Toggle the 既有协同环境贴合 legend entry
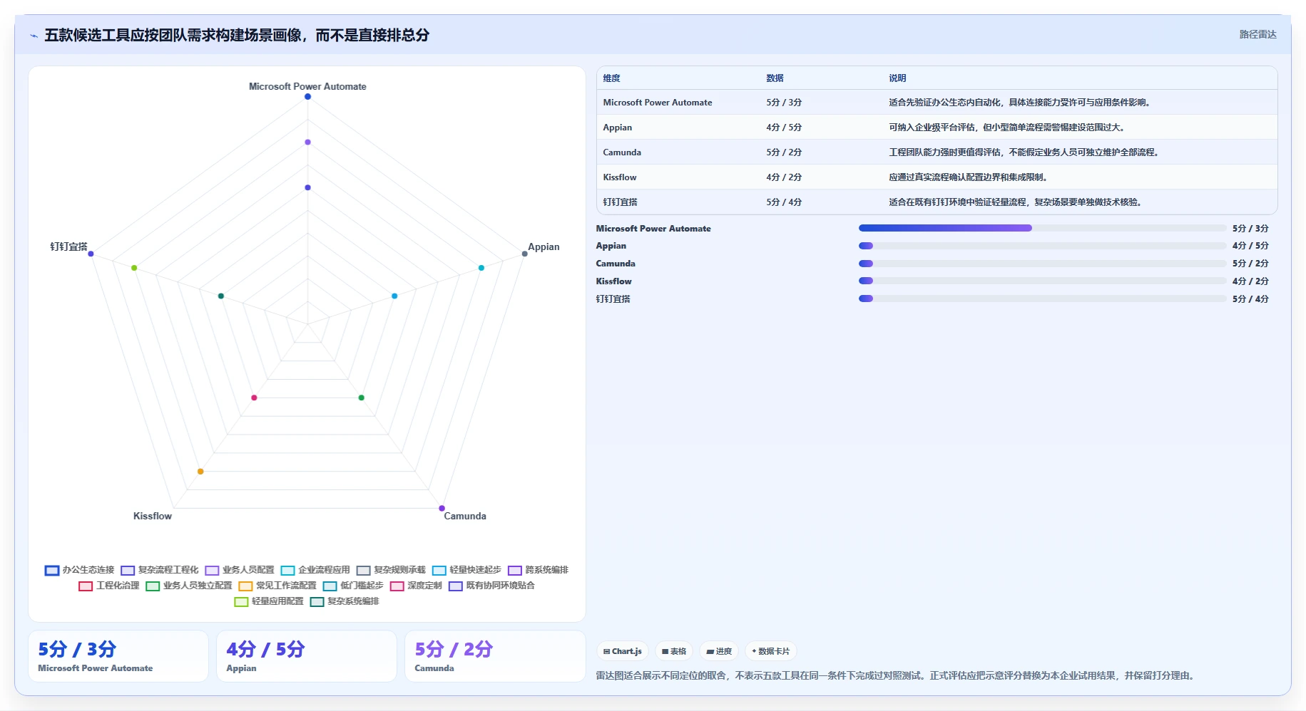1306x711 pixels. pos(491,586)
